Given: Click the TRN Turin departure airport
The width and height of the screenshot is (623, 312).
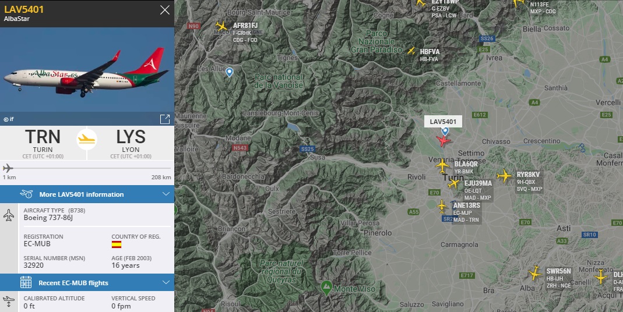Looking at the screenshot, I should tap(43, 143).
